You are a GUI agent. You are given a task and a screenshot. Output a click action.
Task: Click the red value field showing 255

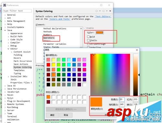135,99
